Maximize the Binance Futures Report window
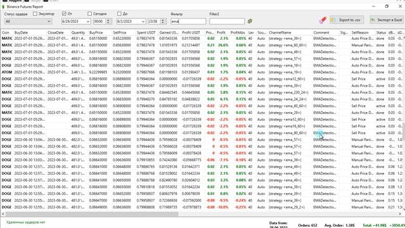 tap(387, 6)
